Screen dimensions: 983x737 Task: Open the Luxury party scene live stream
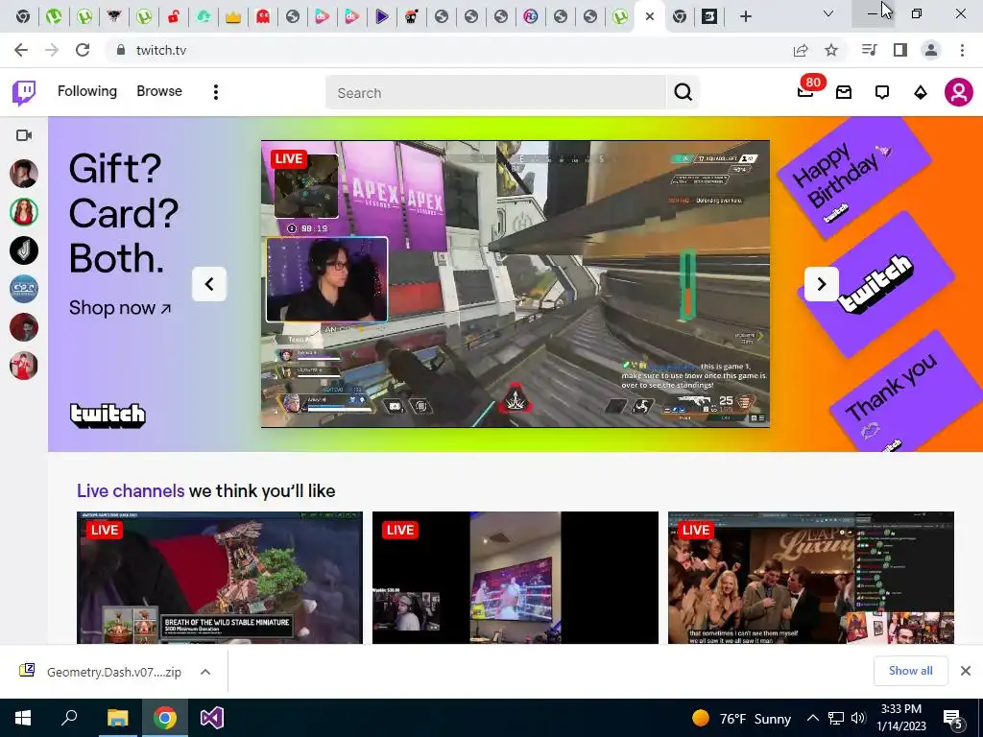coord(810,578)
